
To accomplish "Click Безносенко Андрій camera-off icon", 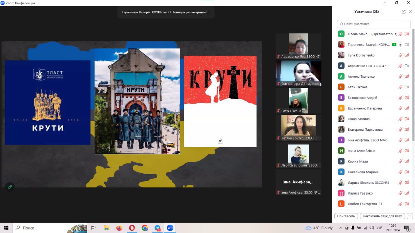I will [407, 98].
